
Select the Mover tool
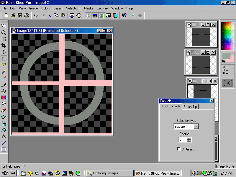coord(4,52)
